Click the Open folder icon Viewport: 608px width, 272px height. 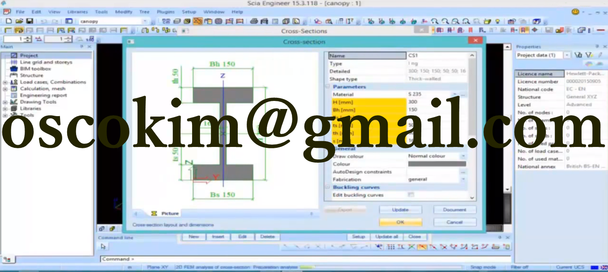tap(19, 21)
